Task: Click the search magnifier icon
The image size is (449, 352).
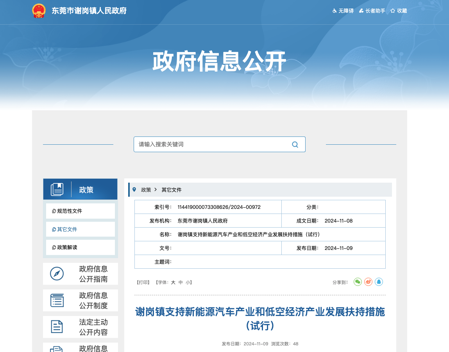Action: coord(295,144)
